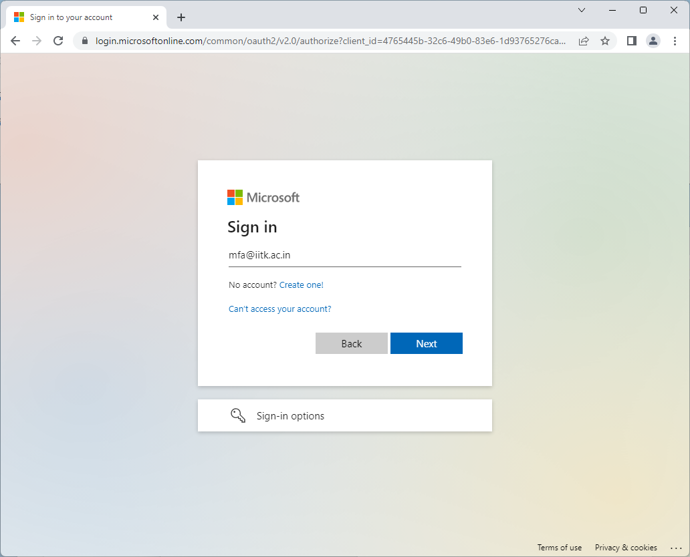Minimize the browser window
The image size is (690, 557).
point(612,10)
